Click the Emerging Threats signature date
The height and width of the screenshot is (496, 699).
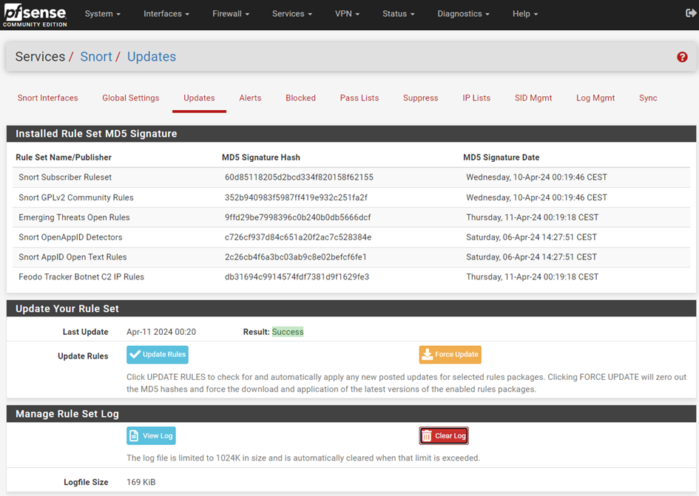click(x=533, y=217)
